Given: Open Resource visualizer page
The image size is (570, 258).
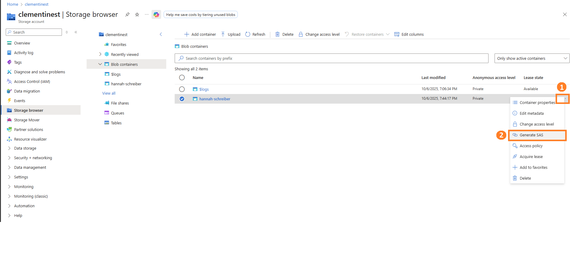Looking at the screenshot, I should pos(30,139).
